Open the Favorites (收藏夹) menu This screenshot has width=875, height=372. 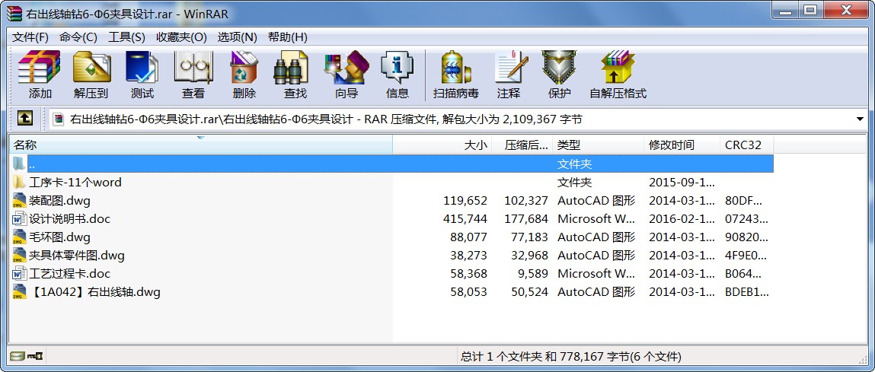181,37
